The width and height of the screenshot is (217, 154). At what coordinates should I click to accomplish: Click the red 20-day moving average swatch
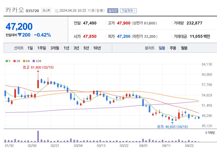click(14, 61)
